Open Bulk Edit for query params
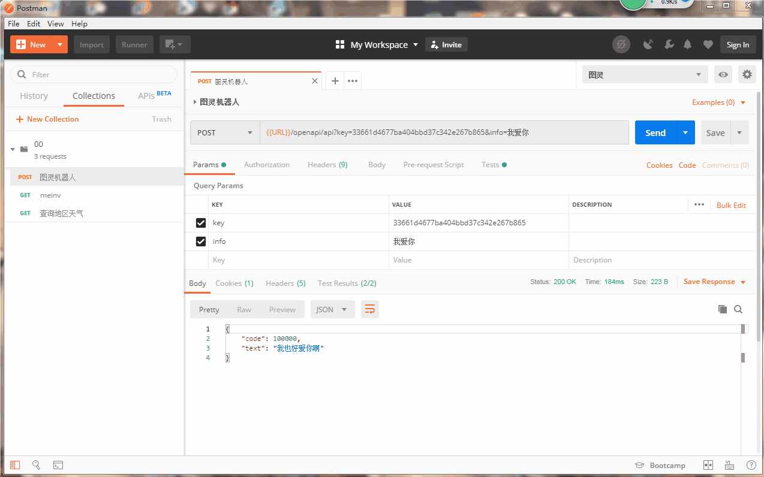The width and height of the screenshot is (764, 477). tap(731, 205)
